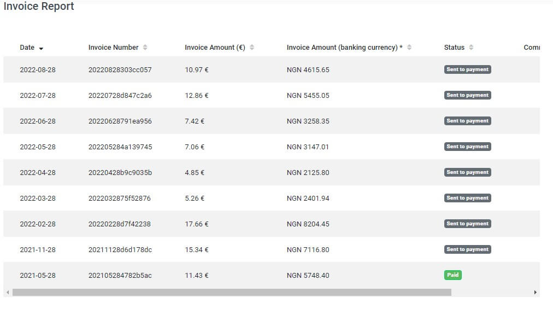Click the NGN 8204.45 amount cell
The width and height of the screenshot is (553, 309).
[308, 224]
